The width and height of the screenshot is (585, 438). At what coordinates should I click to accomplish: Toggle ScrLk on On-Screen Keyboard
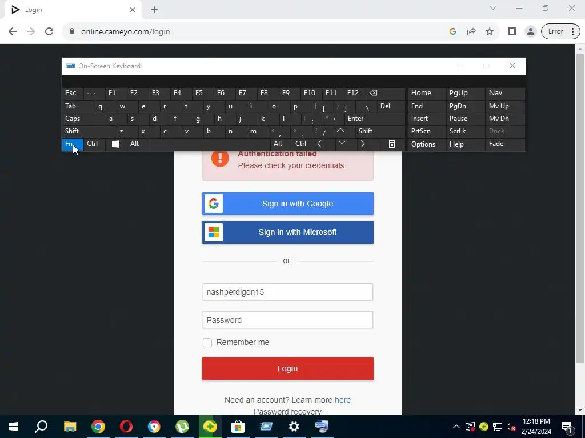465,131
